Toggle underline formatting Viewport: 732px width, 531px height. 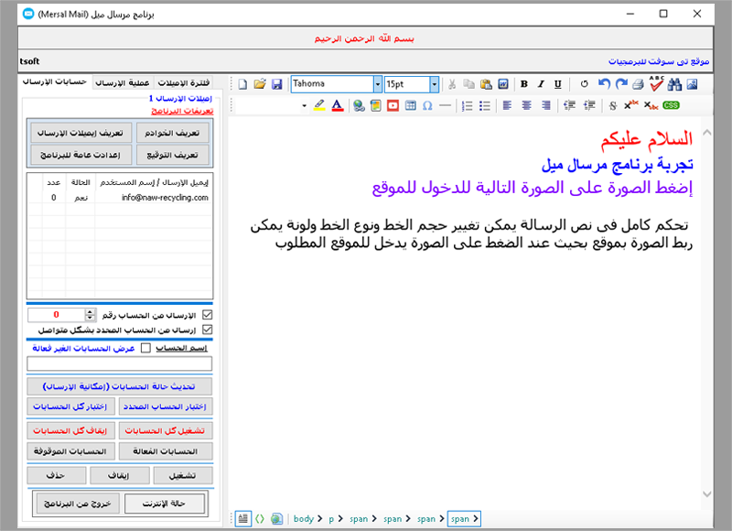pyautogui.click(x=558, y=84)
